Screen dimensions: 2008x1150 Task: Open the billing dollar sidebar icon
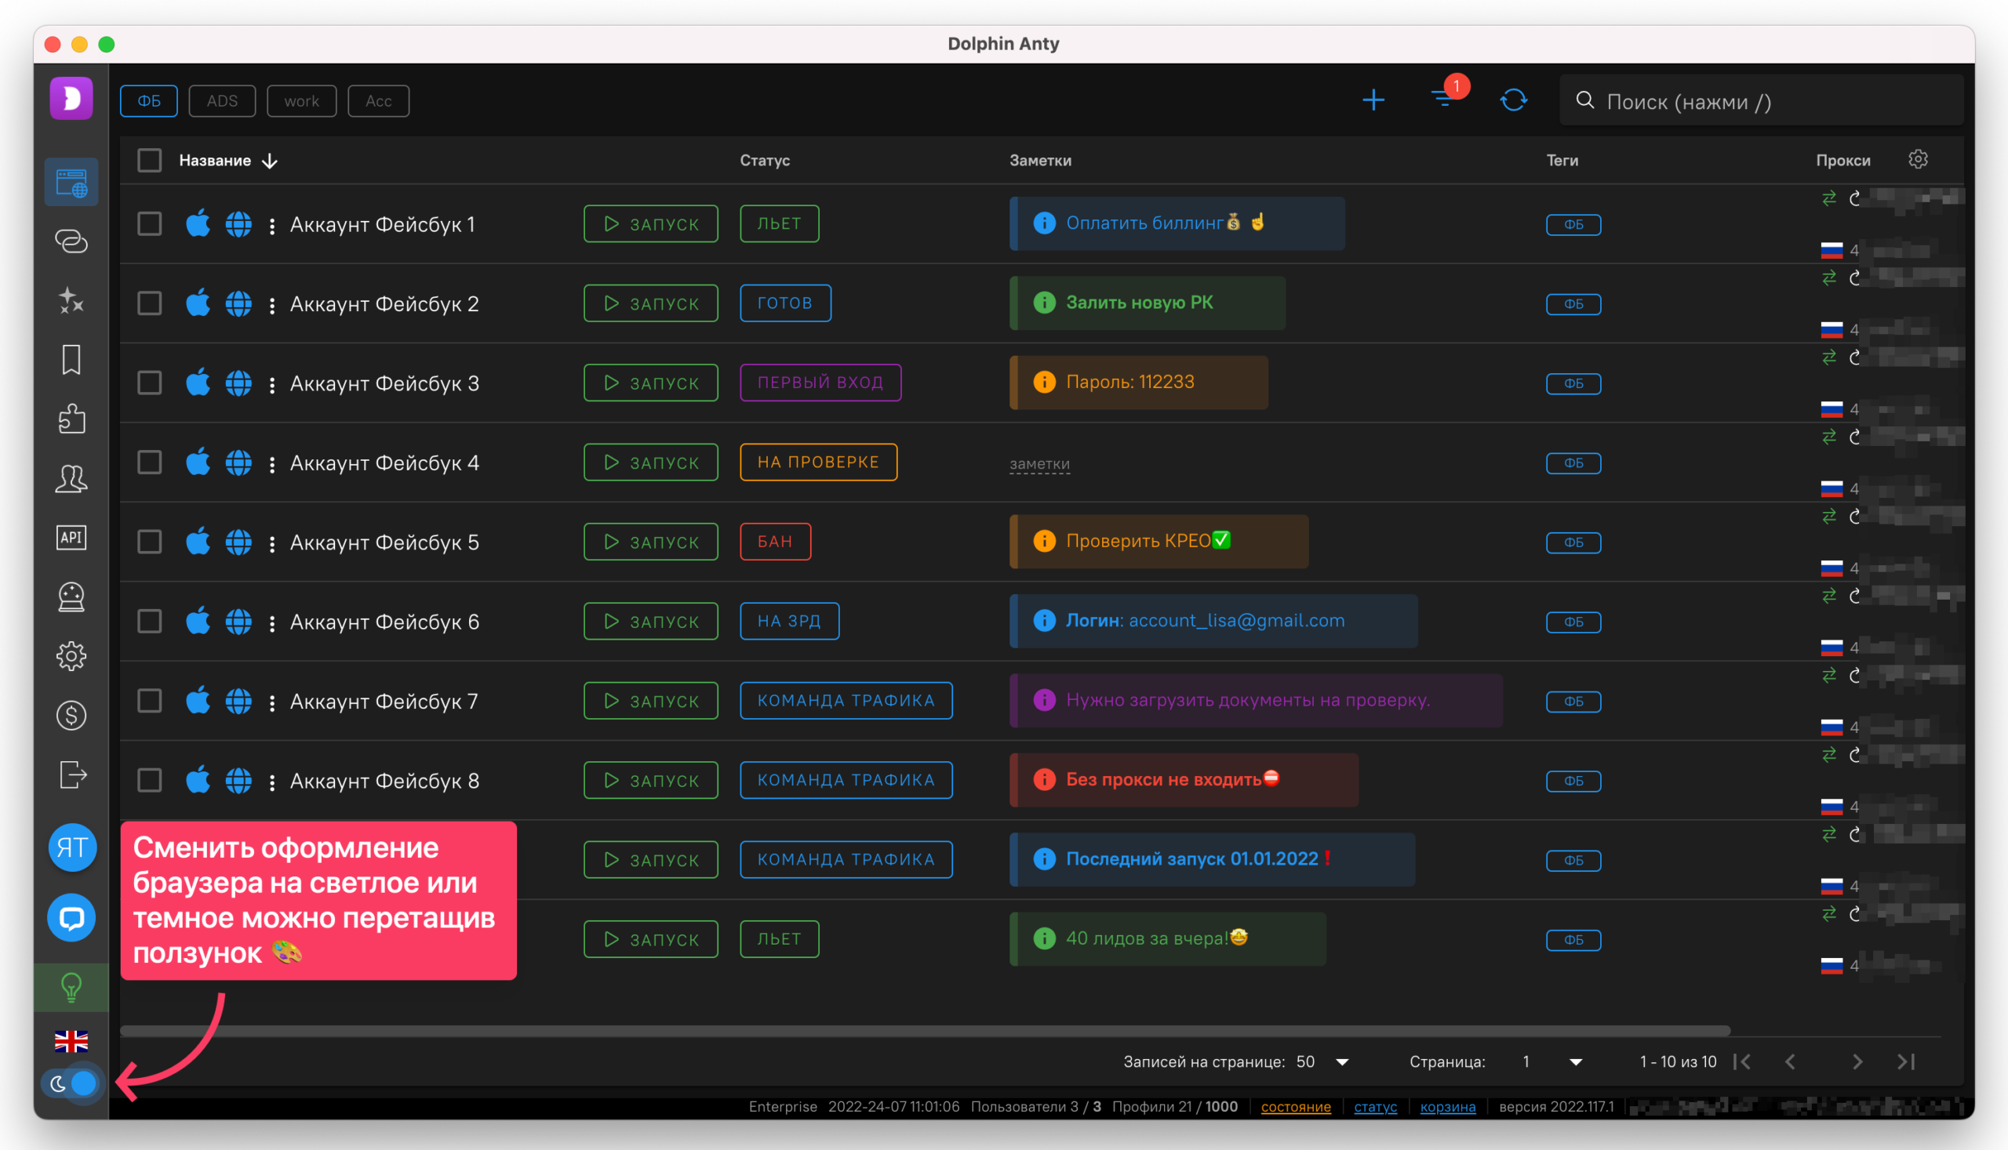(x=71, y=716)
